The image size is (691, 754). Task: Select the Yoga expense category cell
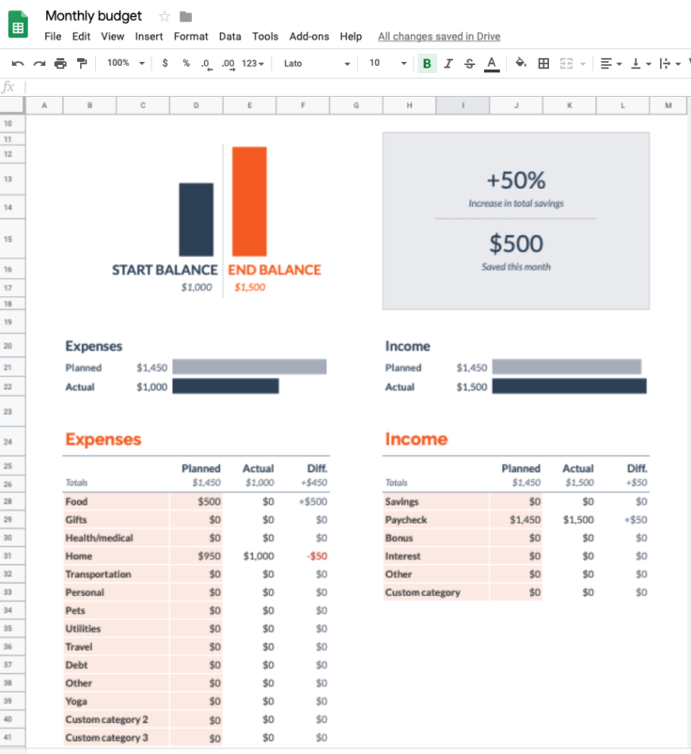click(116, 701)
